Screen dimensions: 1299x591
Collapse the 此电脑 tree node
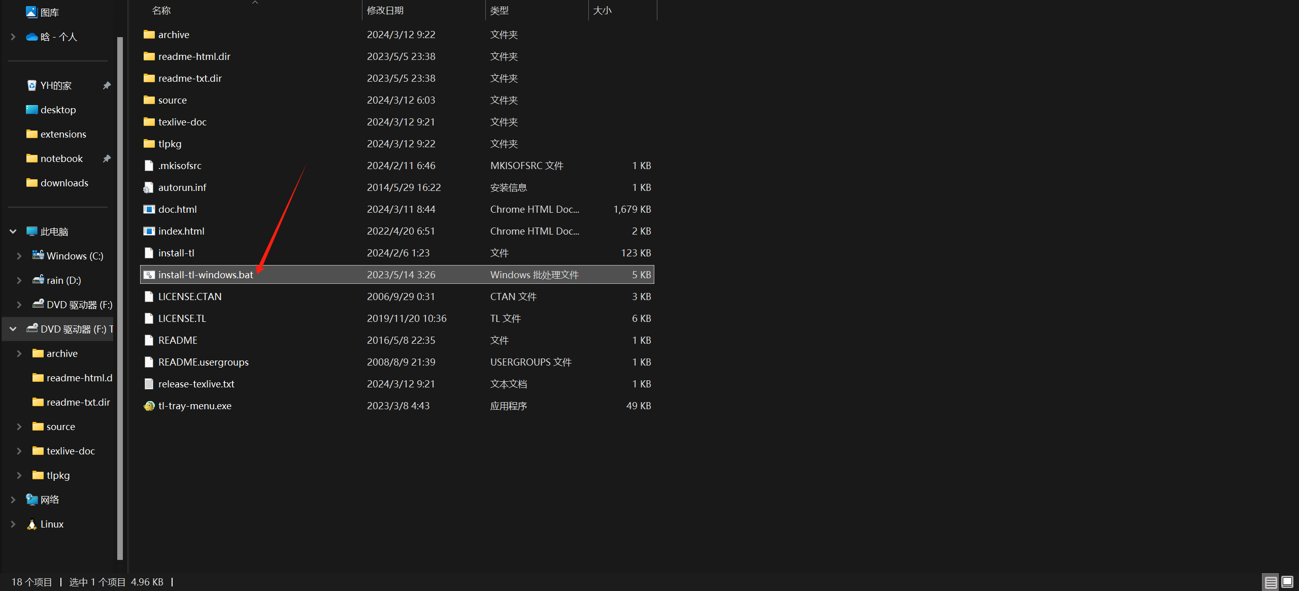(13, 232)
